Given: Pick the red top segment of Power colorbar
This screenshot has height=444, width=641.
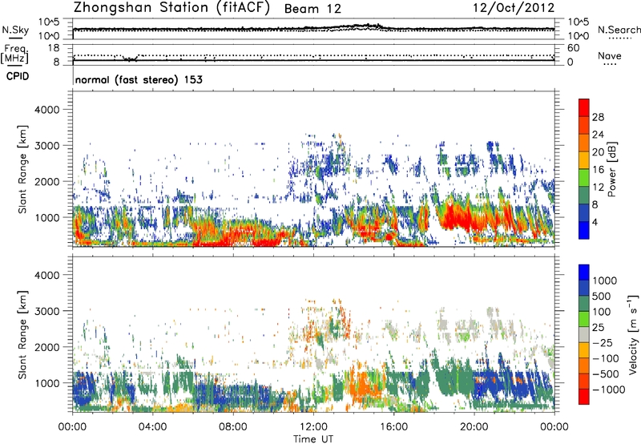Looking at the screenshot, I should coord(584,108).
